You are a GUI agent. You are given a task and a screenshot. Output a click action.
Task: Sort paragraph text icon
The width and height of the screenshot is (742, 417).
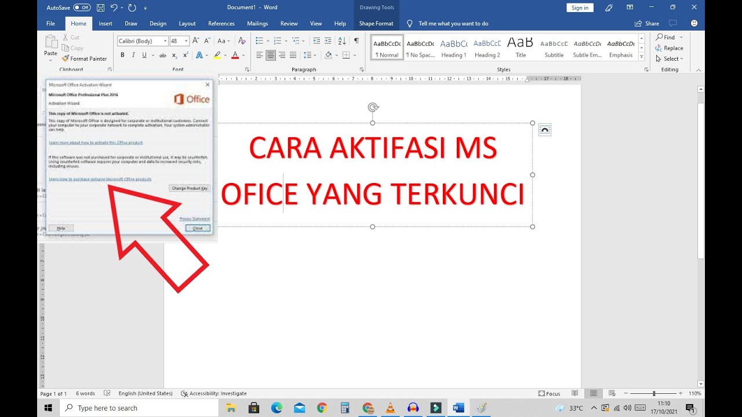(x=342, y=41)
